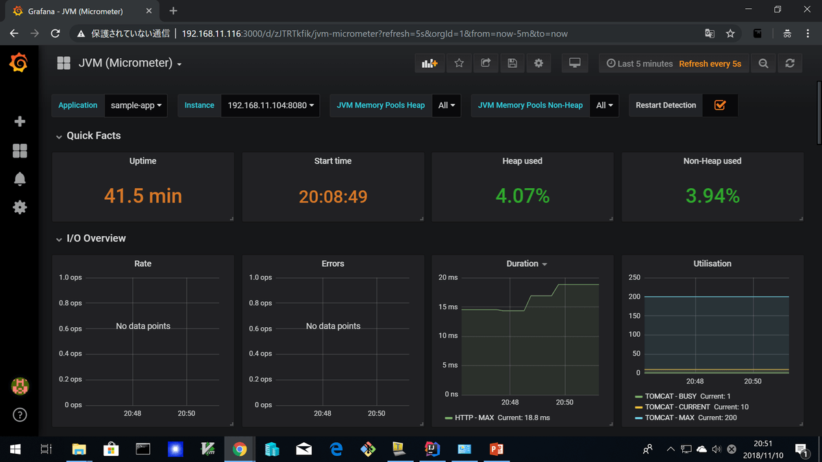822x462 pixels.
Task: Open the Last 5 minutes time picker
Action: [639, 64]
